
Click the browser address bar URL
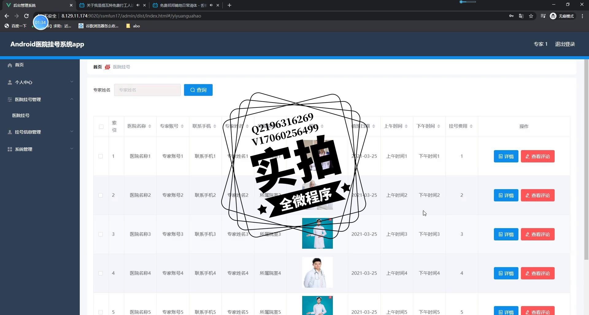(131, 16)
